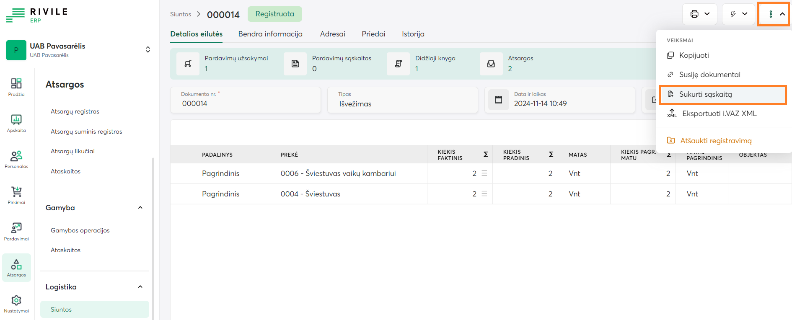Open the lightning quick actions dropdown
This screenshot has height=320, width=792.
[x=738, y=14]
